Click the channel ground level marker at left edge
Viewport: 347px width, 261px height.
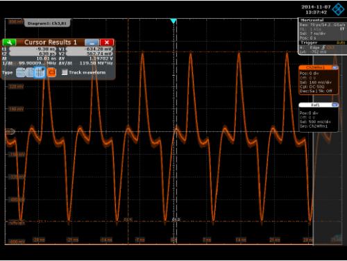coord(10,132)
